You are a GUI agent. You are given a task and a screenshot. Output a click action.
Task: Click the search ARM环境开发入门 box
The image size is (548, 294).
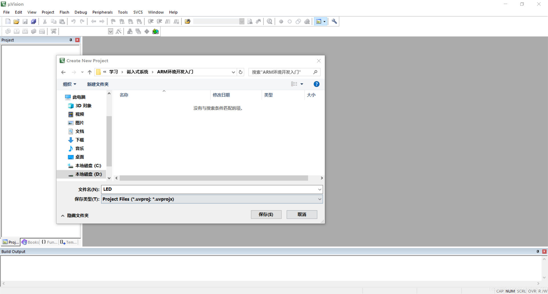click(x=284, y=72)
